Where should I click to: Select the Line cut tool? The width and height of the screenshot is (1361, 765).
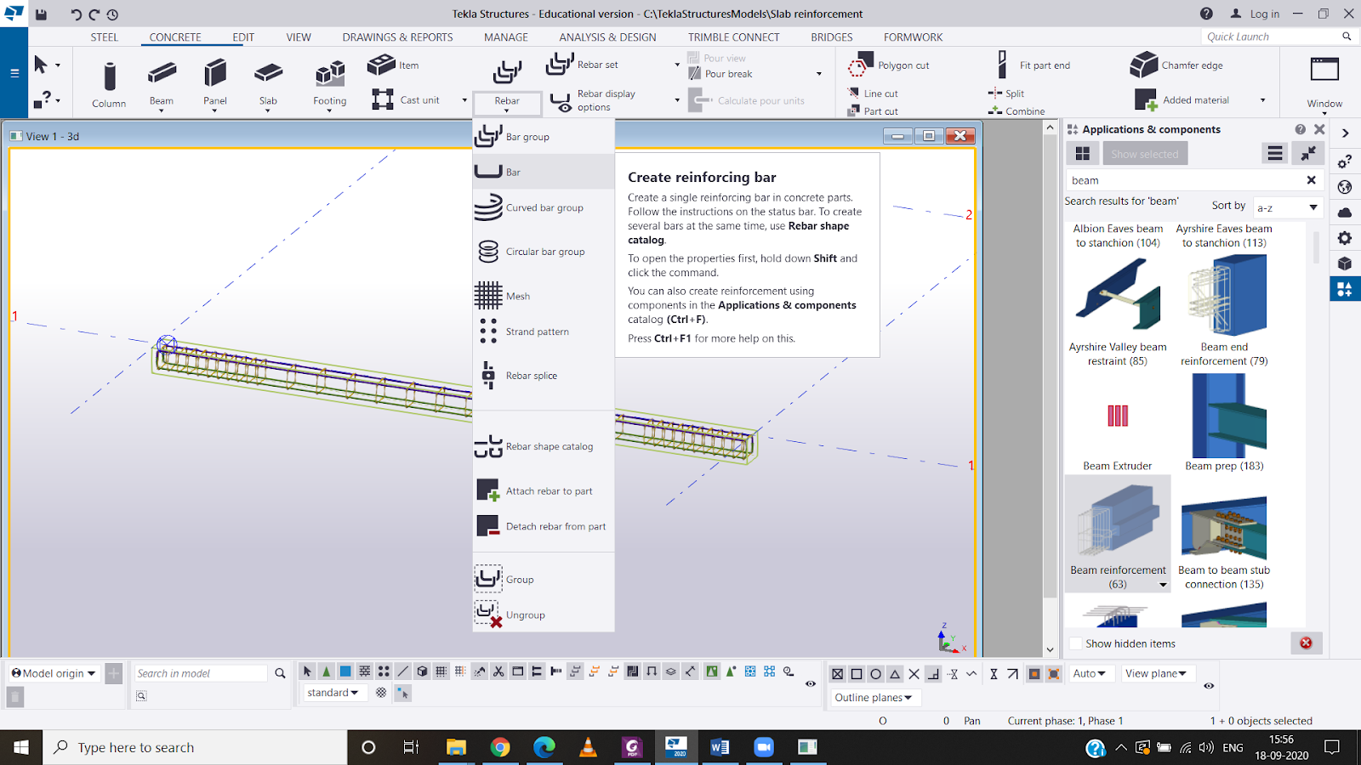tap(873, 93)
